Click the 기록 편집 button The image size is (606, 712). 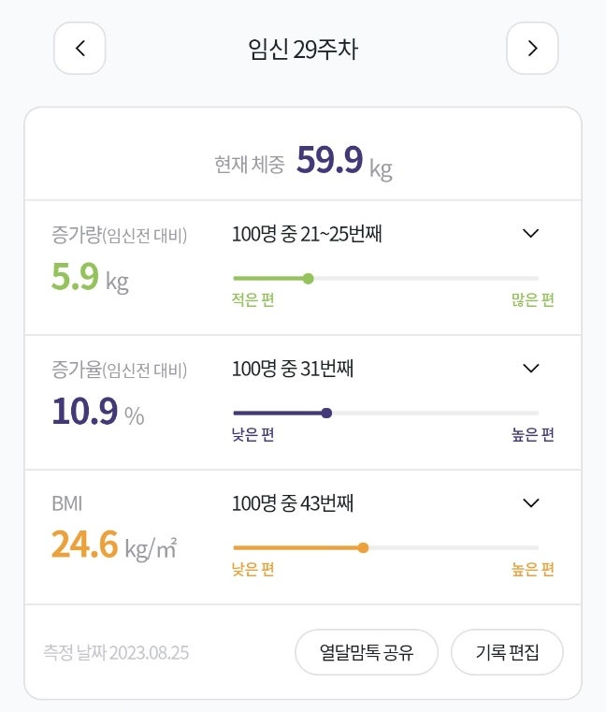click(x=507, y=652)
